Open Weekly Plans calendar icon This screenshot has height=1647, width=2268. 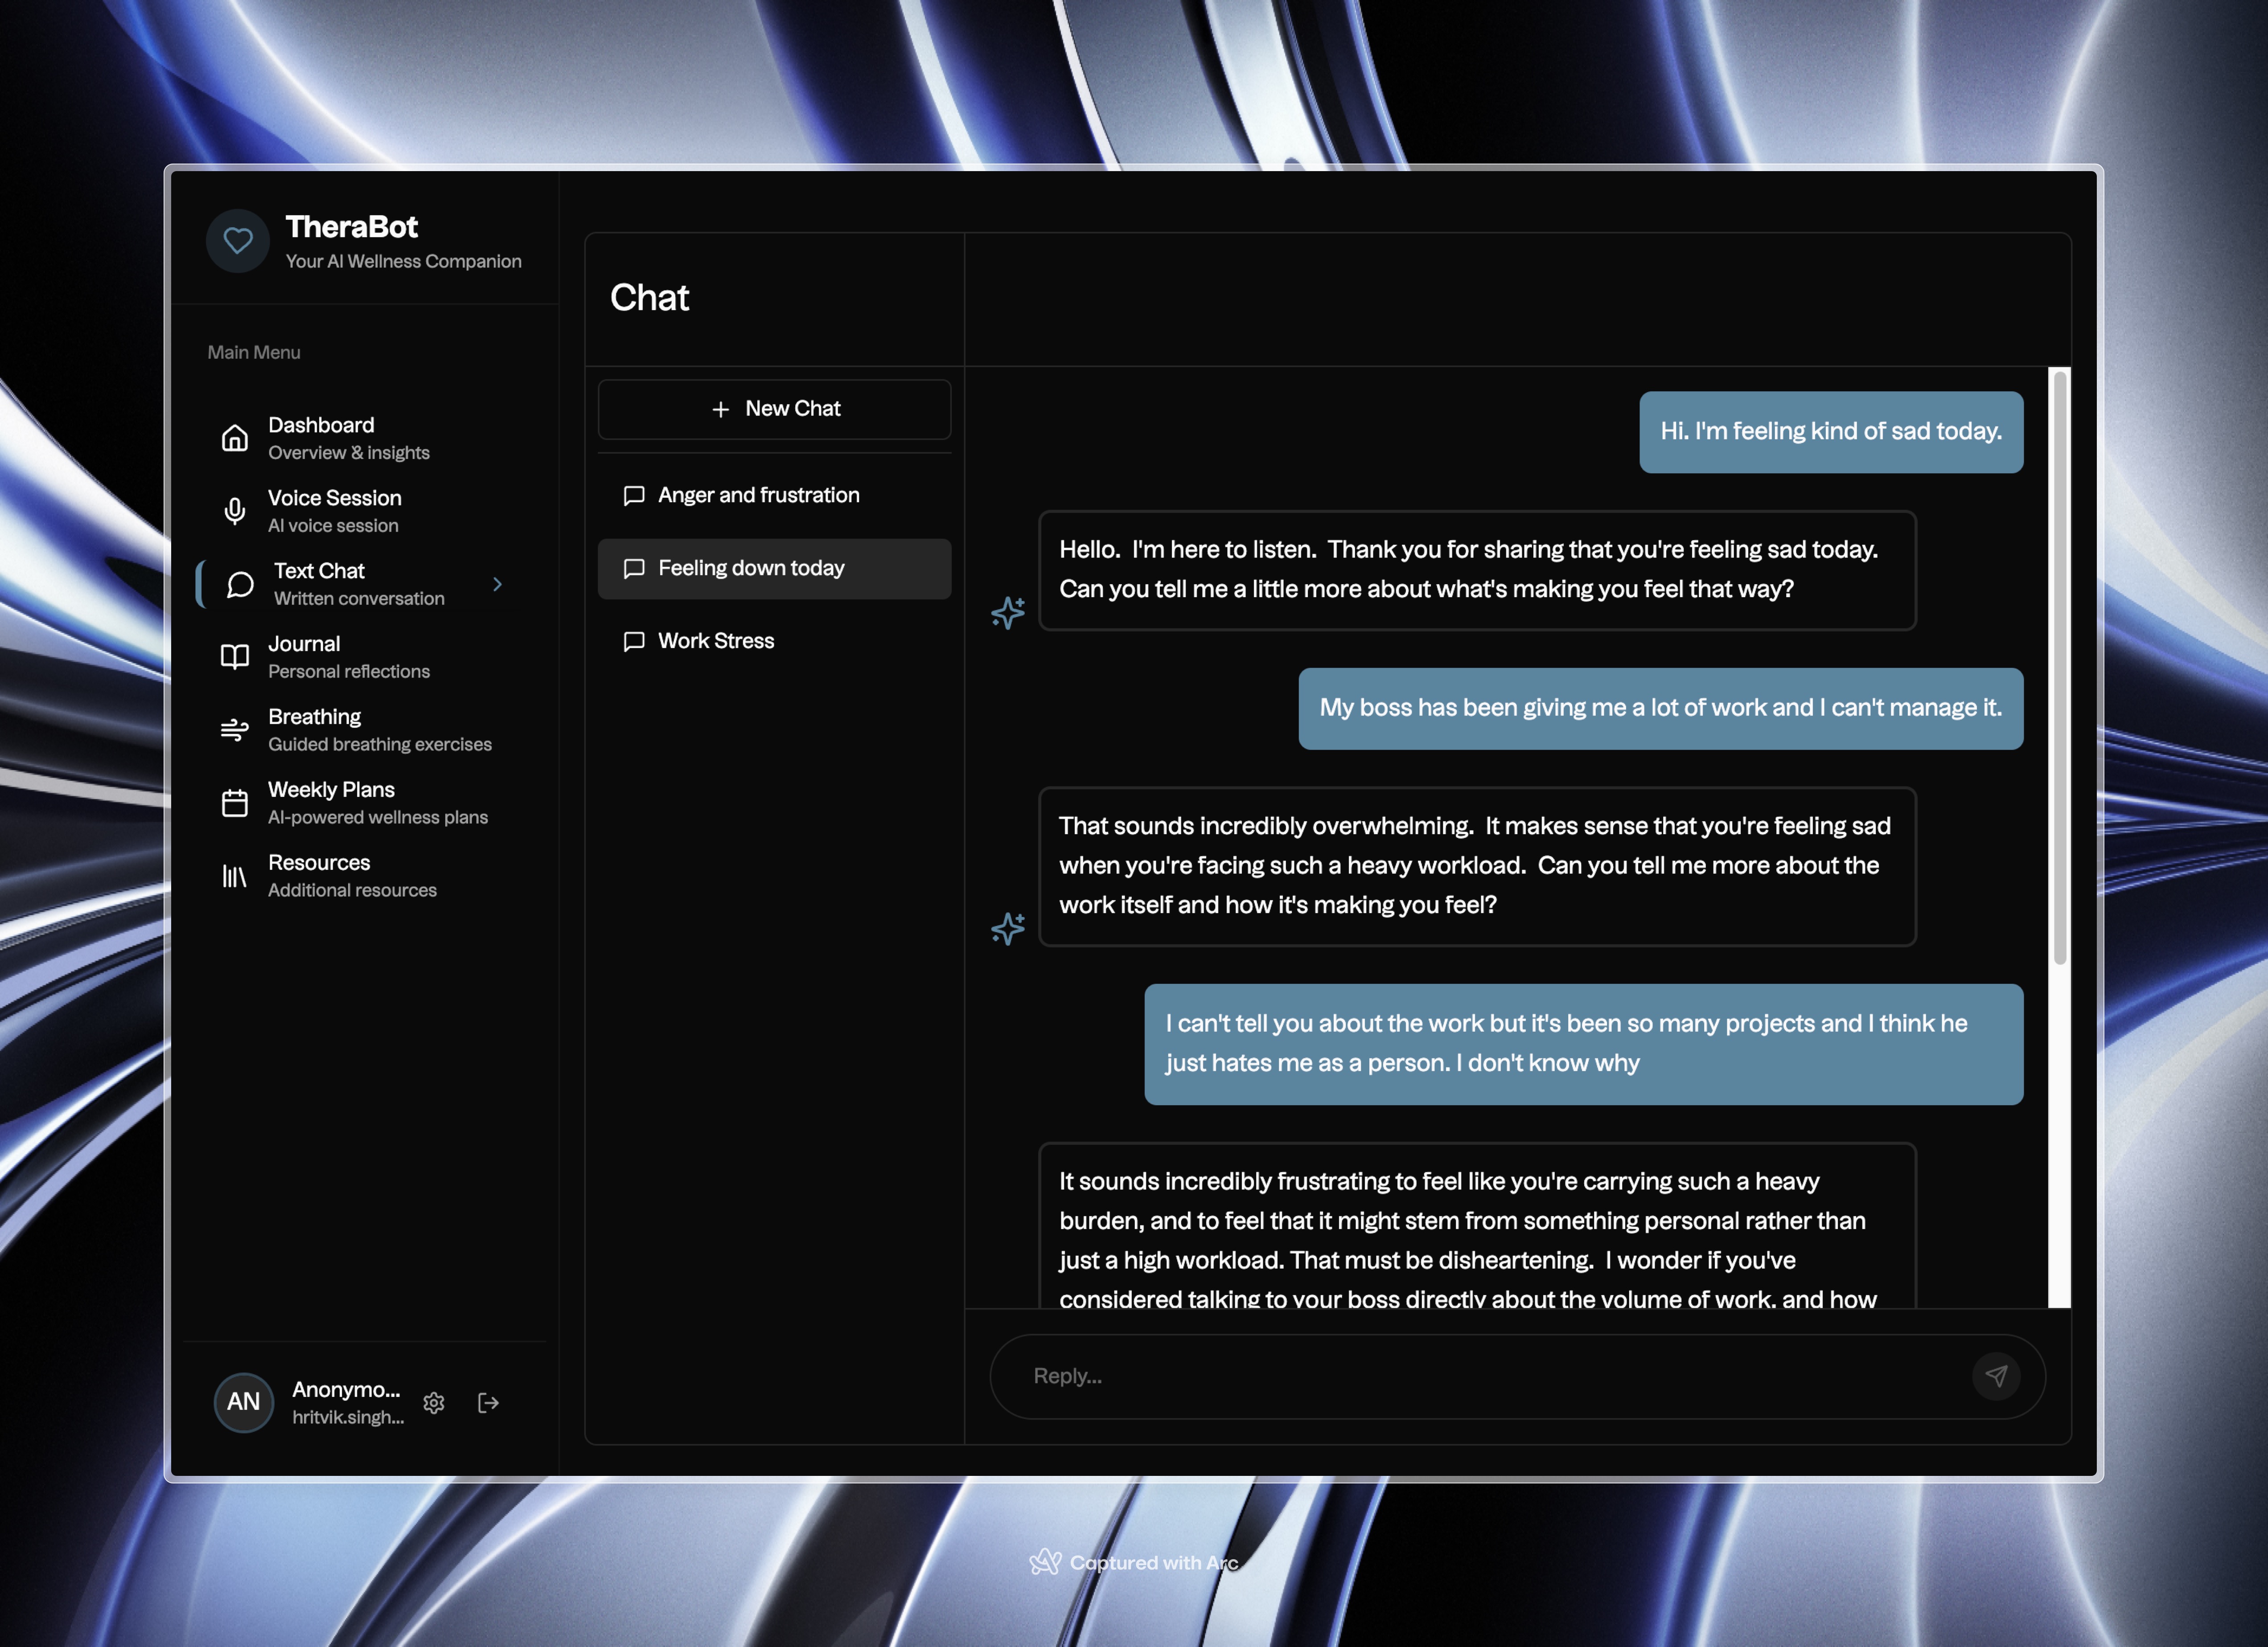click(x=235, y=803)
